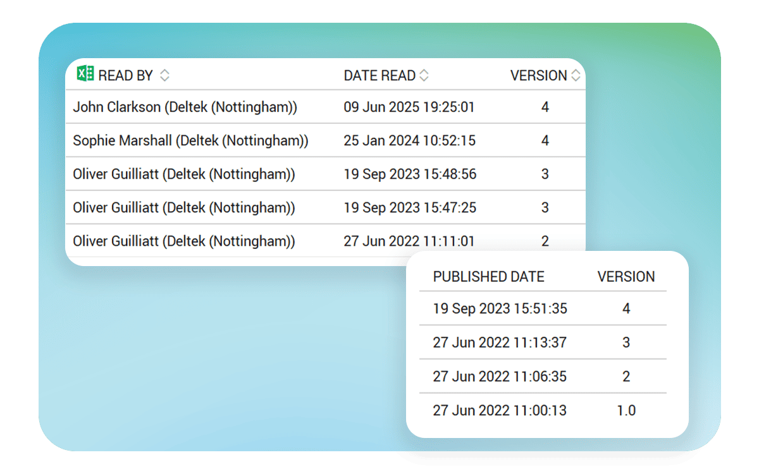The image size is (759, 474).
Task: Click the READ BY column header
Action: coord(125,76)
